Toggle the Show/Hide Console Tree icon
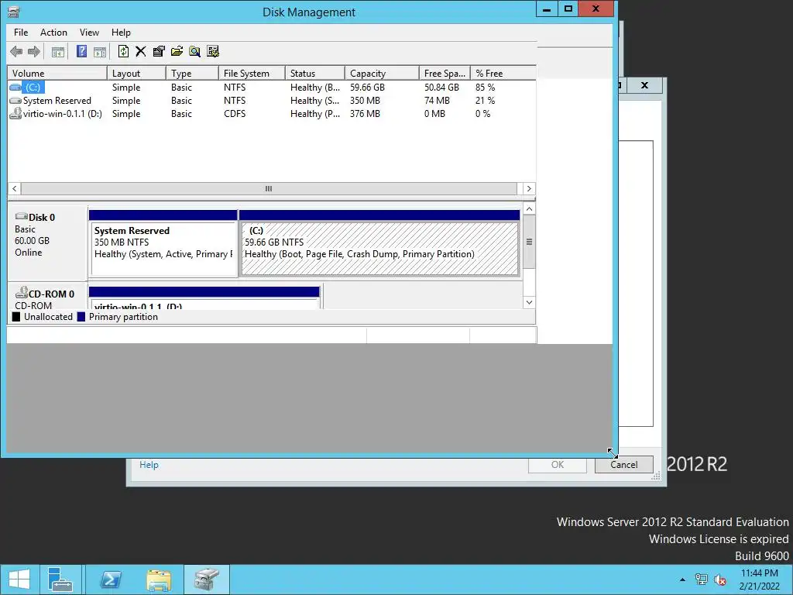 tap(58, 51)
